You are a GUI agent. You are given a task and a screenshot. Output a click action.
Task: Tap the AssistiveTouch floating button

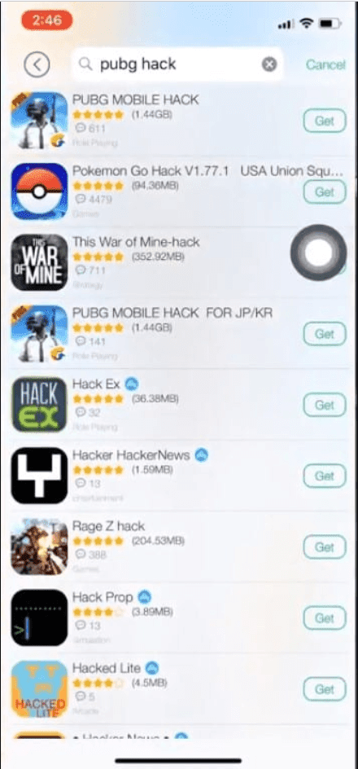[x=318, y=253]
